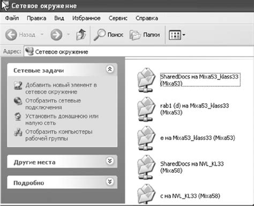
Task: Open the Вид menu
Action: [x=59, y=18]
